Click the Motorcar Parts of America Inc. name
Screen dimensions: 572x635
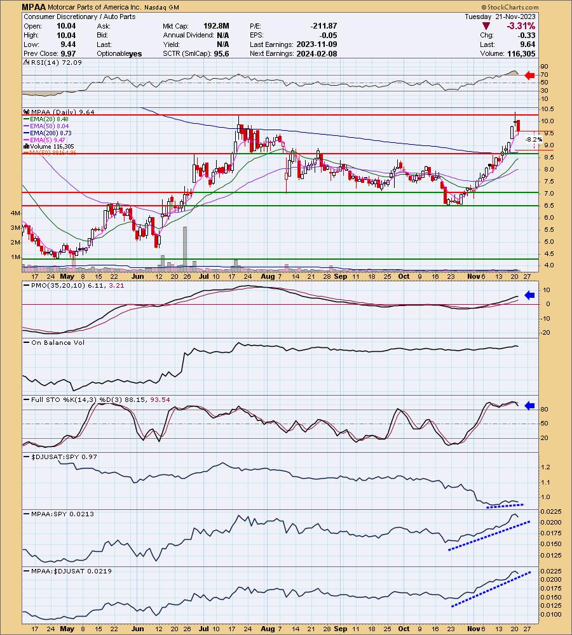click(x=93, y=7)
